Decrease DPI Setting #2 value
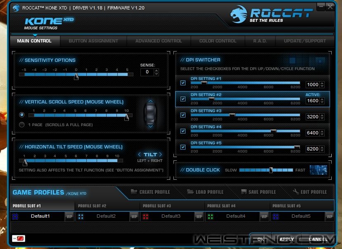342x249 pixels. coord(322,102)
